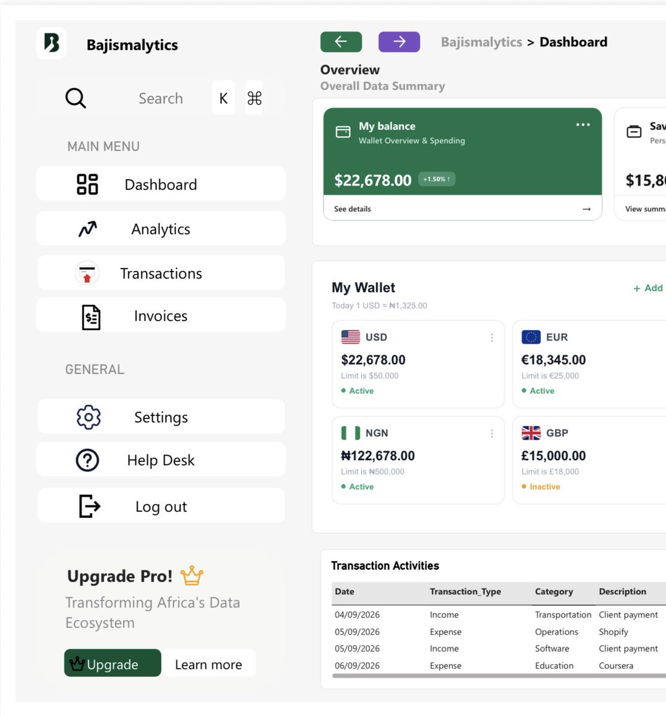The image size is (666, 716).
Task: Click the Dashboard grid icon
Action: click(87, 184)
